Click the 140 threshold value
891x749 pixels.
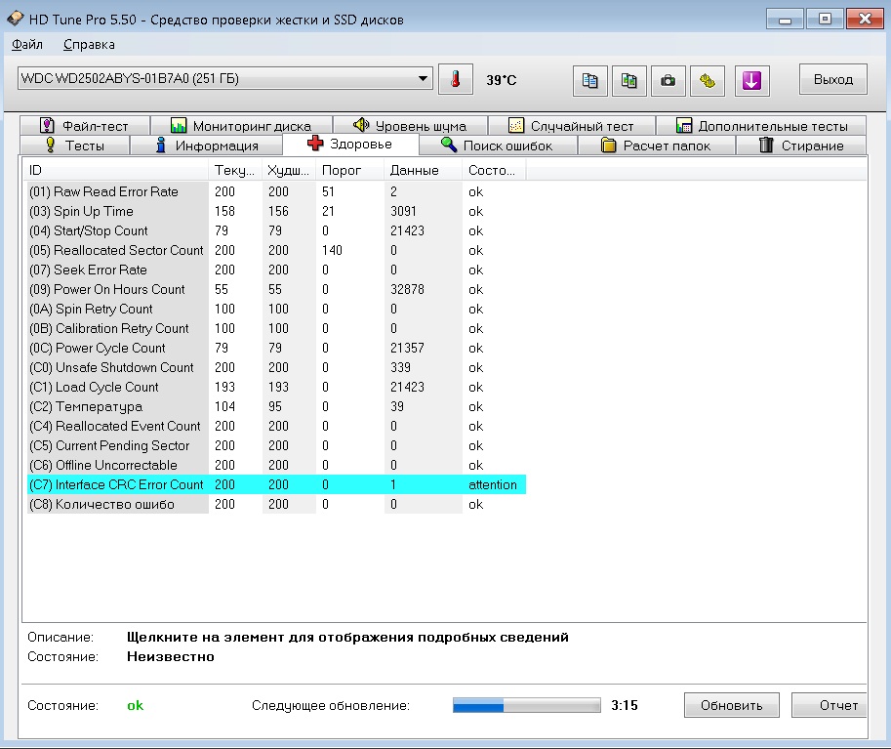[x=332, y=250]
